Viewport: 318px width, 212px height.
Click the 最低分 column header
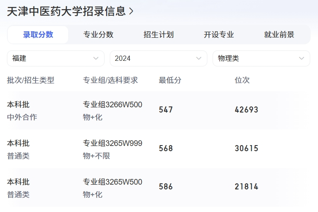coord(170,80)
